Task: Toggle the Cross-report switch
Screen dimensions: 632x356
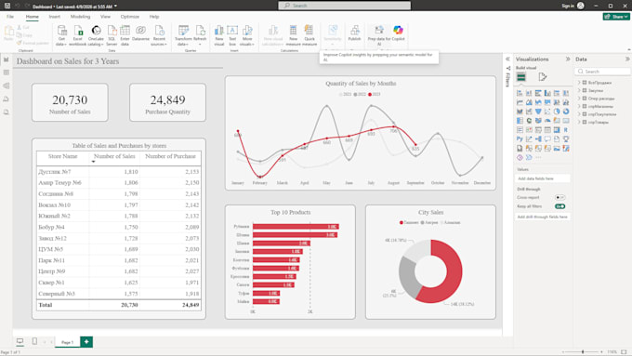Action: [560, 198]
